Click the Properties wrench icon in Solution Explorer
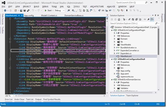This screenshot has width=166, height=107. [x=148, y=19]
